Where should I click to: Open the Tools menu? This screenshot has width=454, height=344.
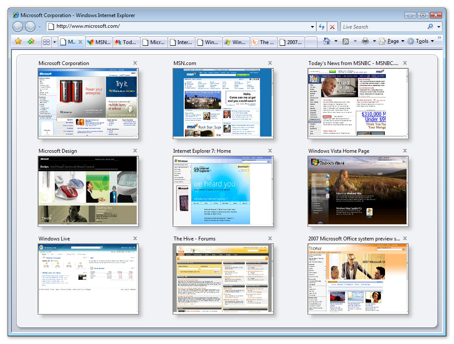click(x=421, y=41)
